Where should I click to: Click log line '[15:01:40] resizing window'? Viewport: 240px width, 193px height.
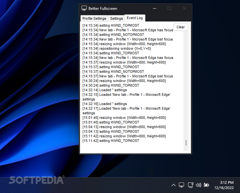click(x=124, y=118)
